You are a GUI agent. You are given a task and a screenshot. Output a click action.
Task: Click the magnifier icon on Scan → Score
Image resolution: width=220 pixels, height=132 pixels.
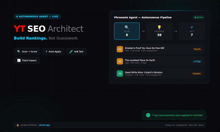coord(19,52)
